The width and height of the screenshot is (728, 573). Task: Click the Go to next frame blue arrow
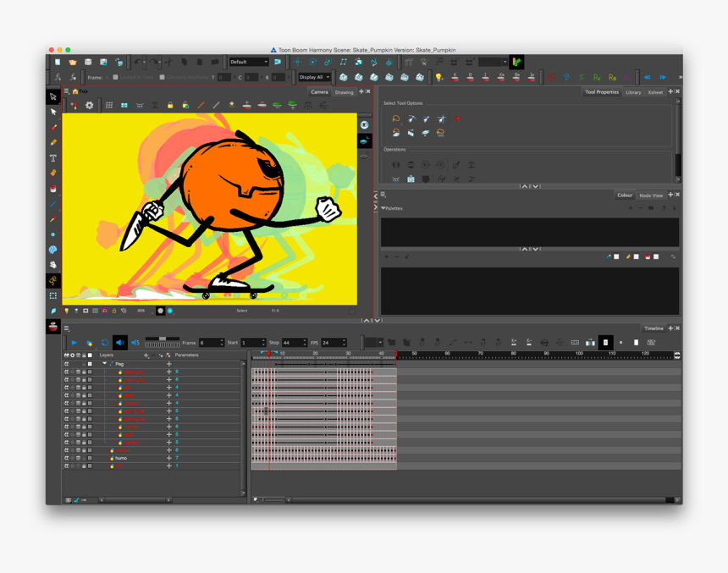click(x=663, y=77)
